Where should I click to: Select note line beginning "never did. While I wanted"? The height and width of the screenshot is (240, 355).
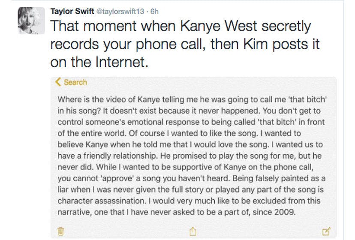click(185, 167)
